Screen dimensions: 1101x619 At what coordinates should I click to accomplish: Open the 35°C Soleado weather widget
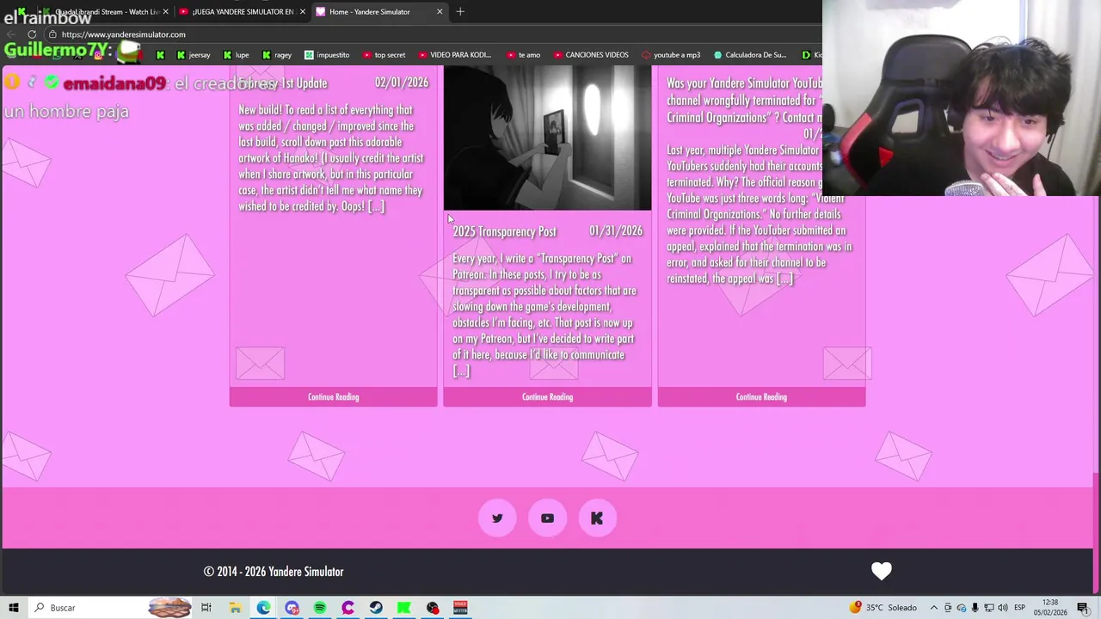click(x=883, y=608)
